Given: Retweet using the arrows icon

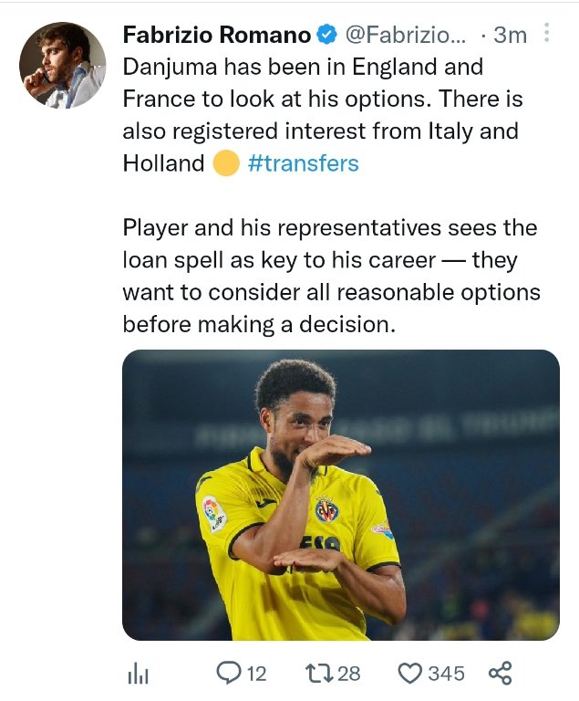Looking at the screenshot, I should coord(318,673).
